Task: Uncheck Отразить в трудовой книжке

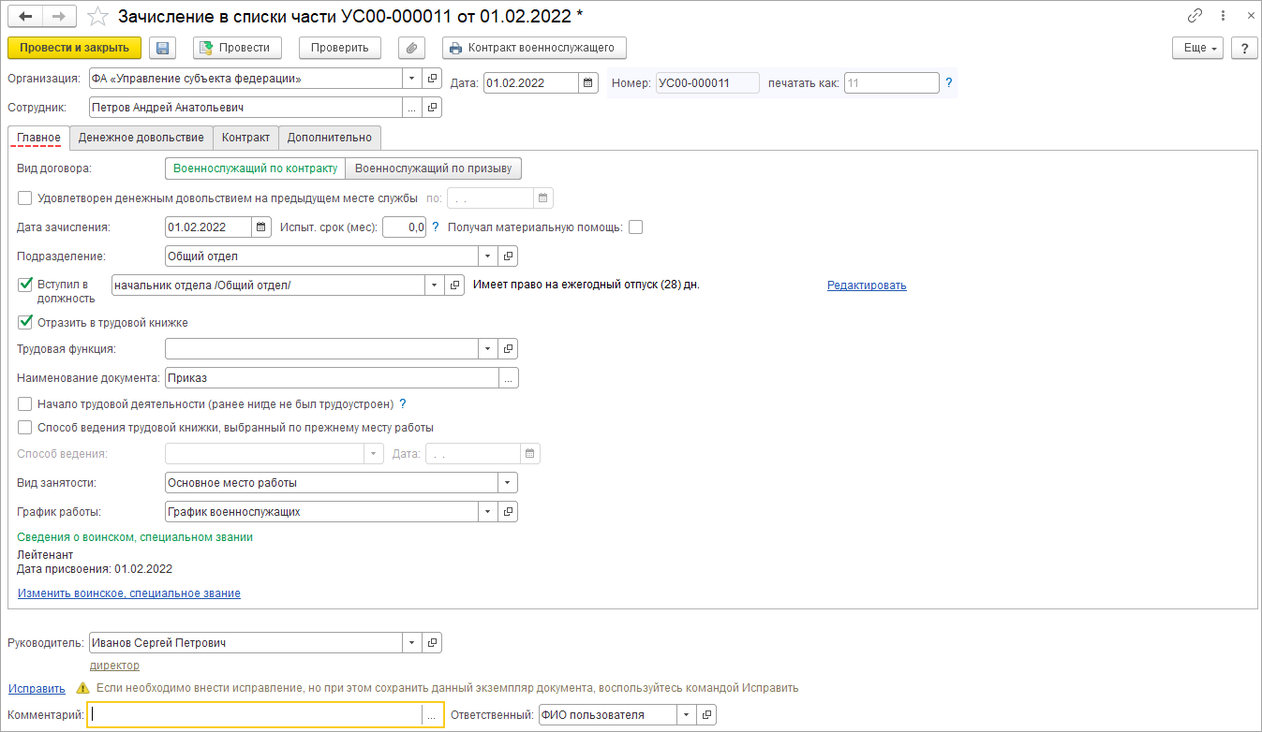Action: click(25, 322)
